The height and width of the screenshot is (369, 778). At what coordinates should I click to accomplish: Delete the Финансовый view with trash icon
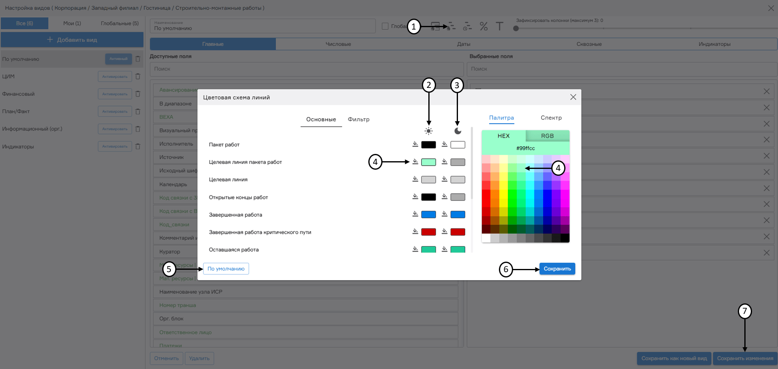(138, 94)
